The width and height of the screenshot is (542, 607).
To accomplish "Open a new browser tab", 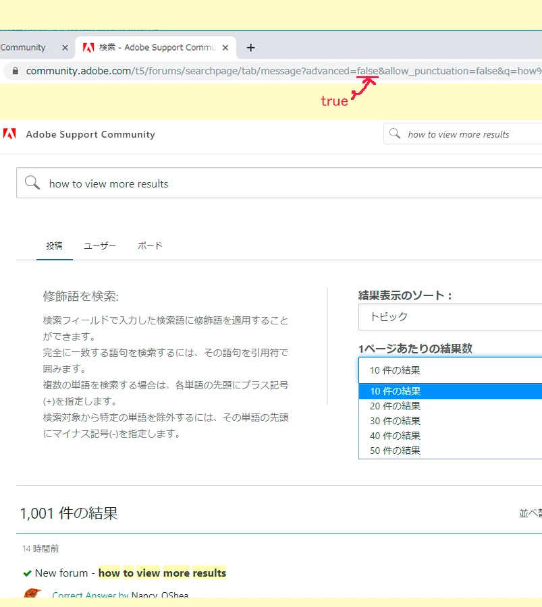I will point(250,48).
